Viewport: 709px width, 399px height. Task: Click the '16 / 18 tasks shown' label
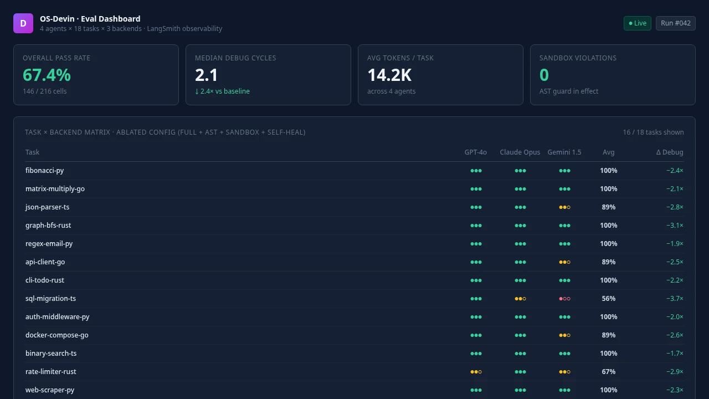click(653, 132)
